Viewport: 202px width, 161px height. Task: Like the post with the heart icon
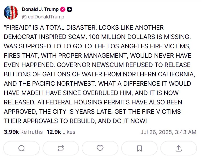click(100, 148)
